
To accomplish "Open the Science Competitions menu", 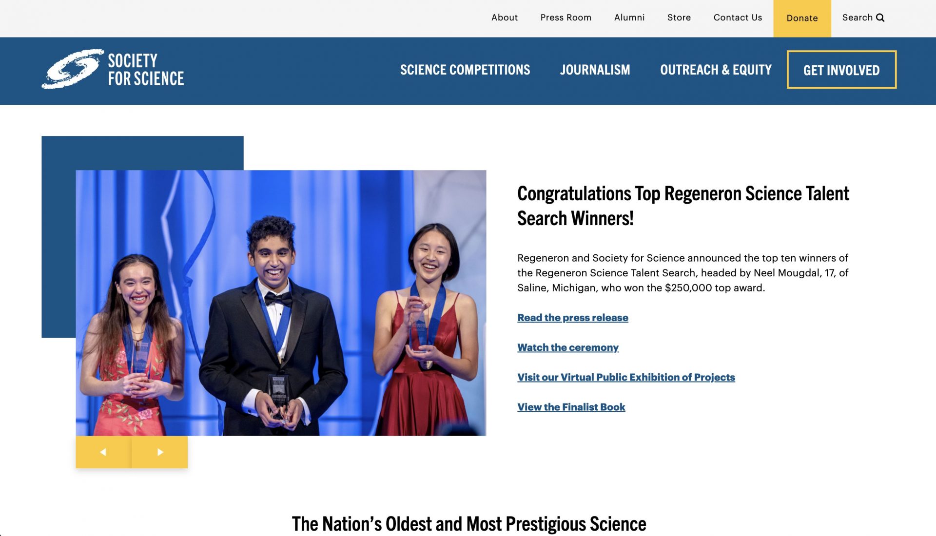I will 465,70.
